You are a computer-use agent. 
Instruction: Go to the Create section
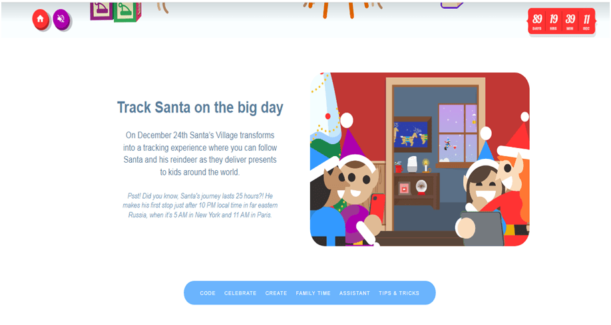276,293
